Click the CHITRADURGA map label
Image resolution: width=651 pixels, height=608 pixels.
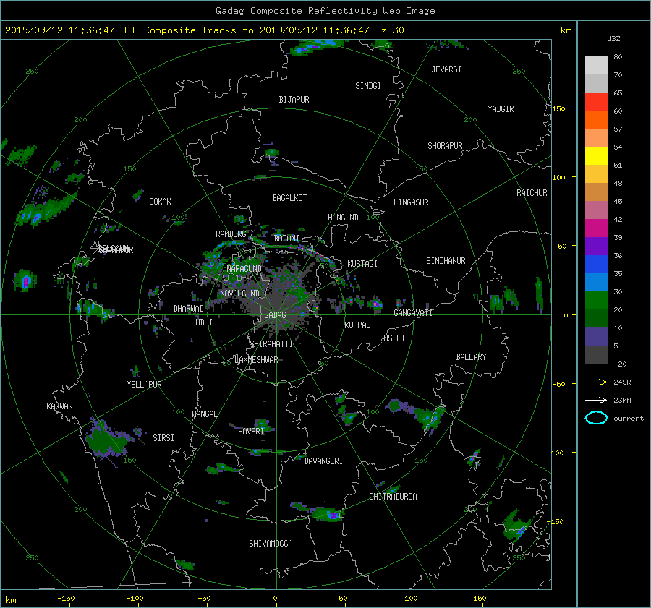coord(393,497)
